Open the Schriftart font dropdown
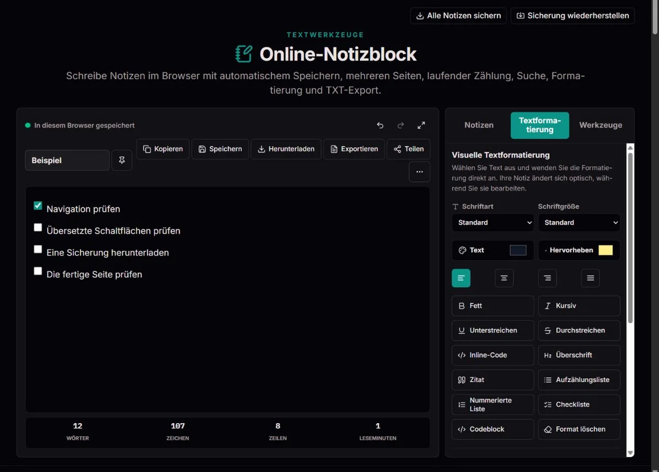Screen dimensions: 659x472 click(x=493, y=222)
